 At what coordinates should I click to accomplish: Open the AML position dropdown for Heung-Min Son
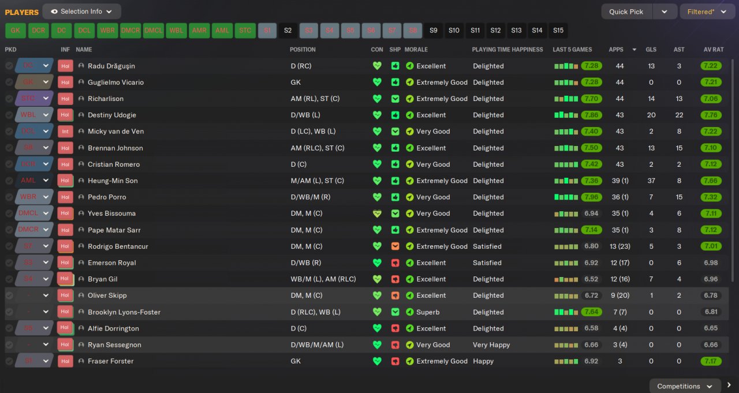(x=46, y=181)
